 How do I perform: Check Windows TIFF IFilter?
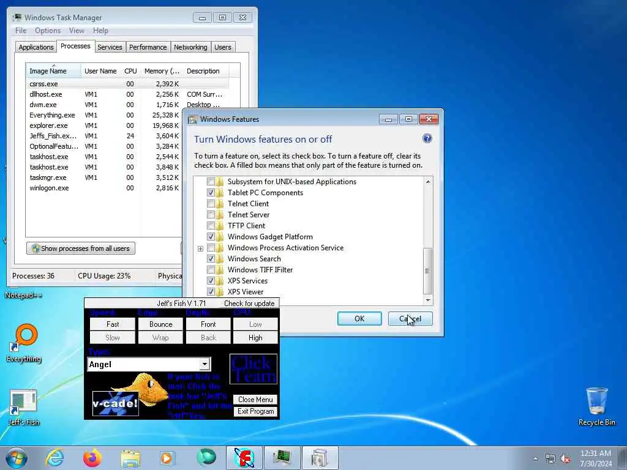click(x=211, y=270)
